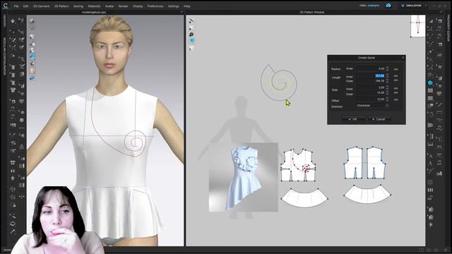Open the Edit menu
This screenshot has width=452, height=254.
(x=25, y=6)
